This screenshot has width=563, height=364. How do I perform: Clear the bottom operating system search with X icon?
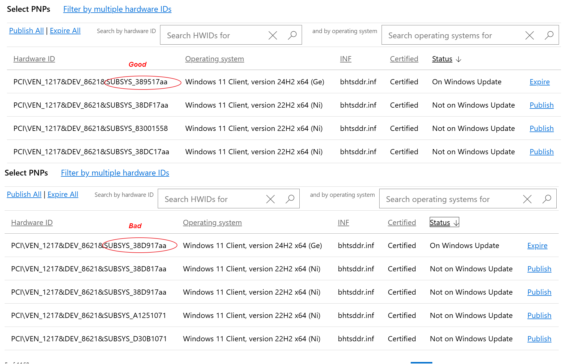pyautogui.click(x=527, y=199)
